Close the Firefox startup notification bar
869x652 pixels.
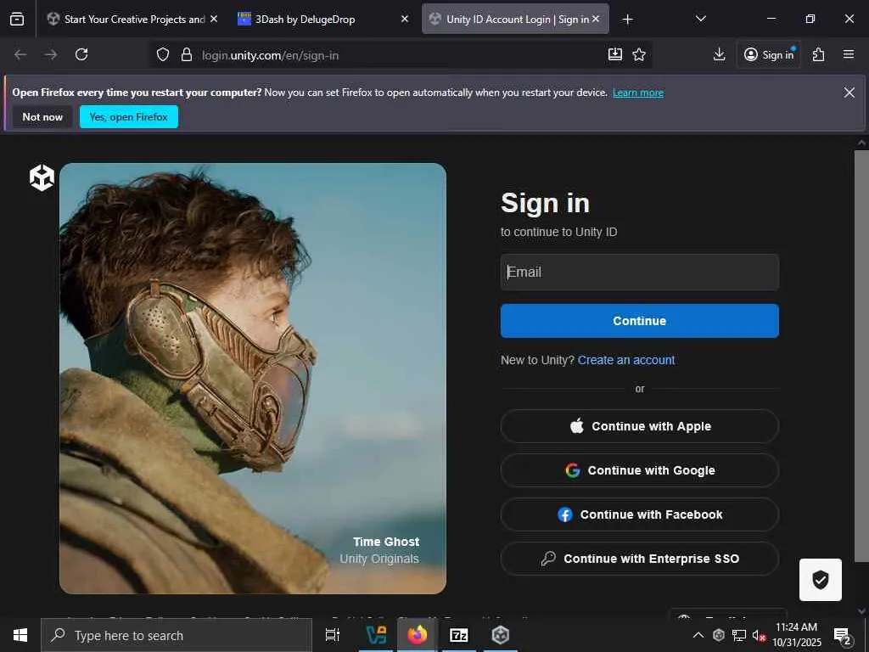click(x=849, y=93)
